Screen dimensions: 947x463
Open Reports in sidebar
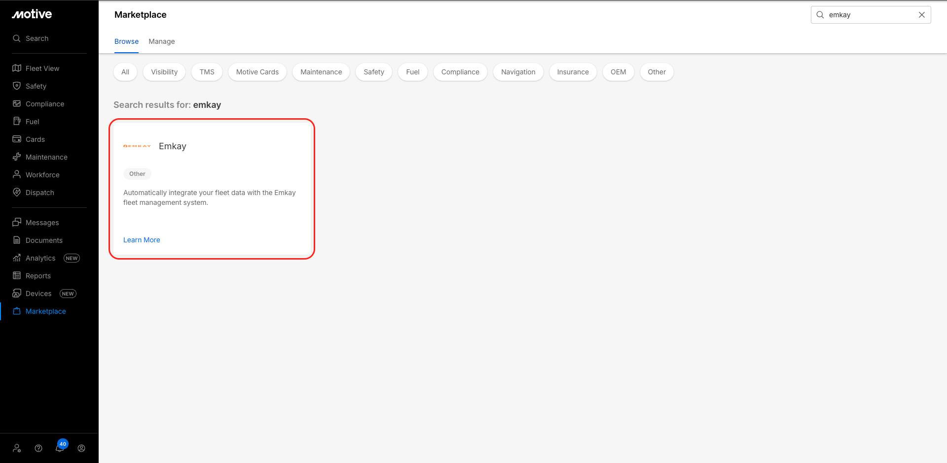tap(38, 276)
